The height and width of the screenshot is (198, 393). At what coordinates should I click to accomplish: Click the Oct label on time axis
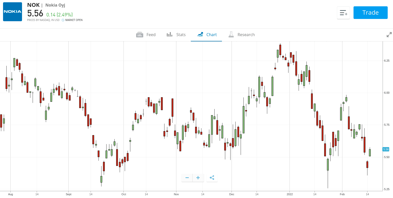coord(123,194)
